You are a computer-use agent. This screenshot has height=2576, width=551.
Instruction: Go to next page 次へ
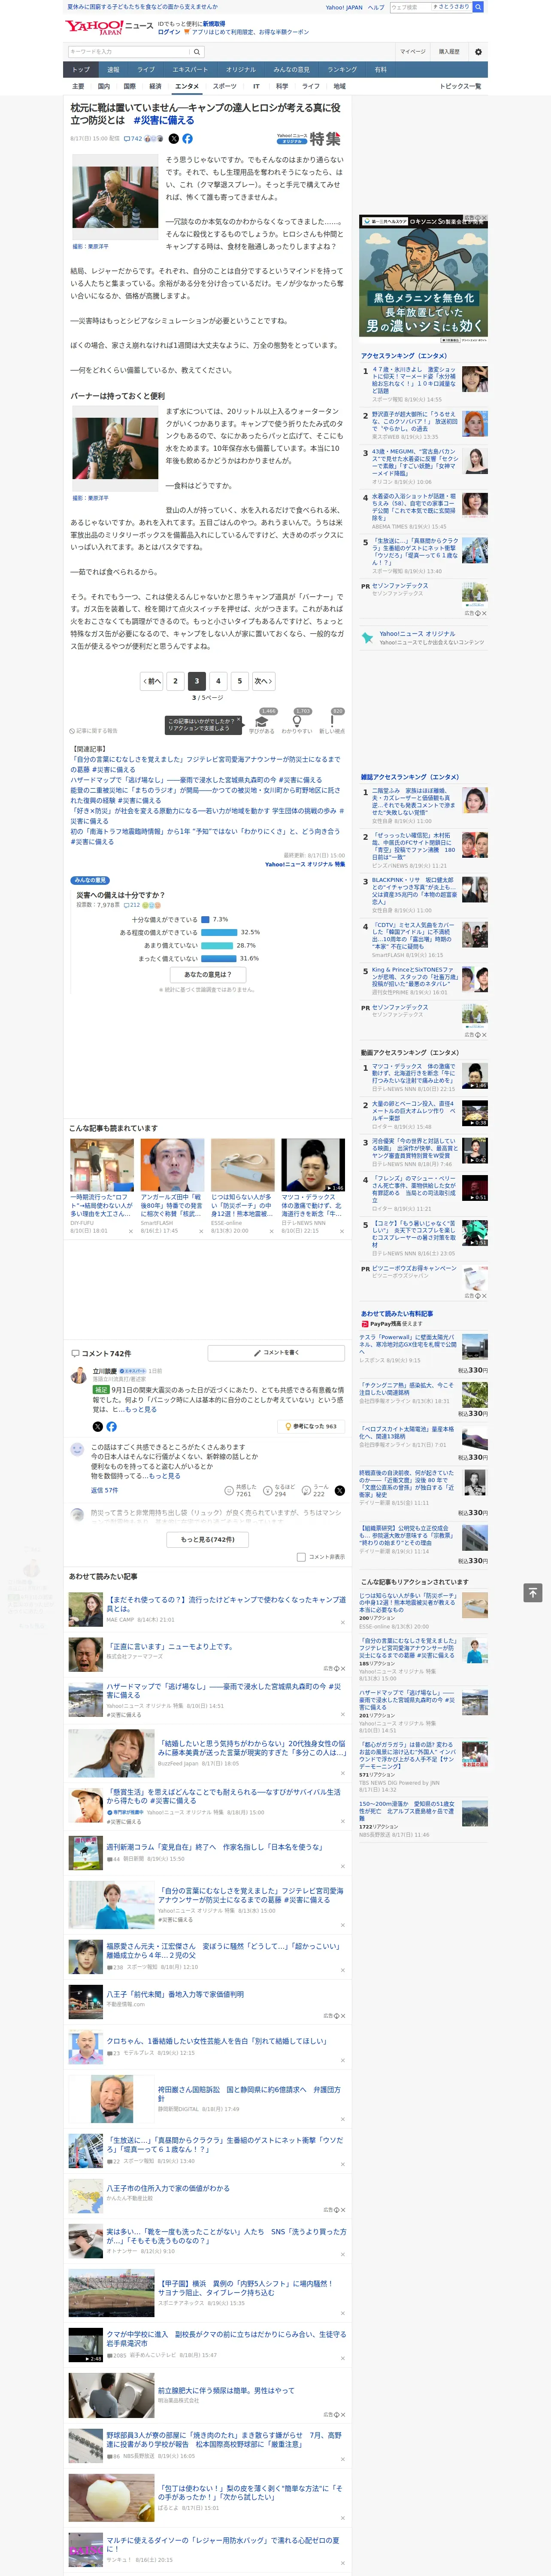tap(263, 681)
